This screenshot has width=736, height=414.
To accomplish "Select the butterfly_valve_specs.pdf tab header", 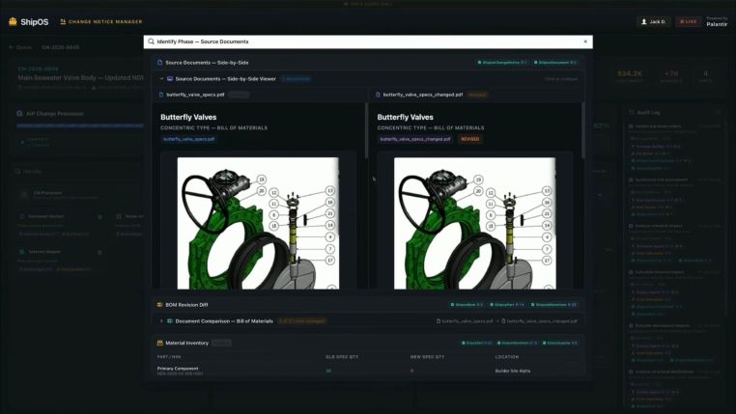I will [x=195, y=95].
